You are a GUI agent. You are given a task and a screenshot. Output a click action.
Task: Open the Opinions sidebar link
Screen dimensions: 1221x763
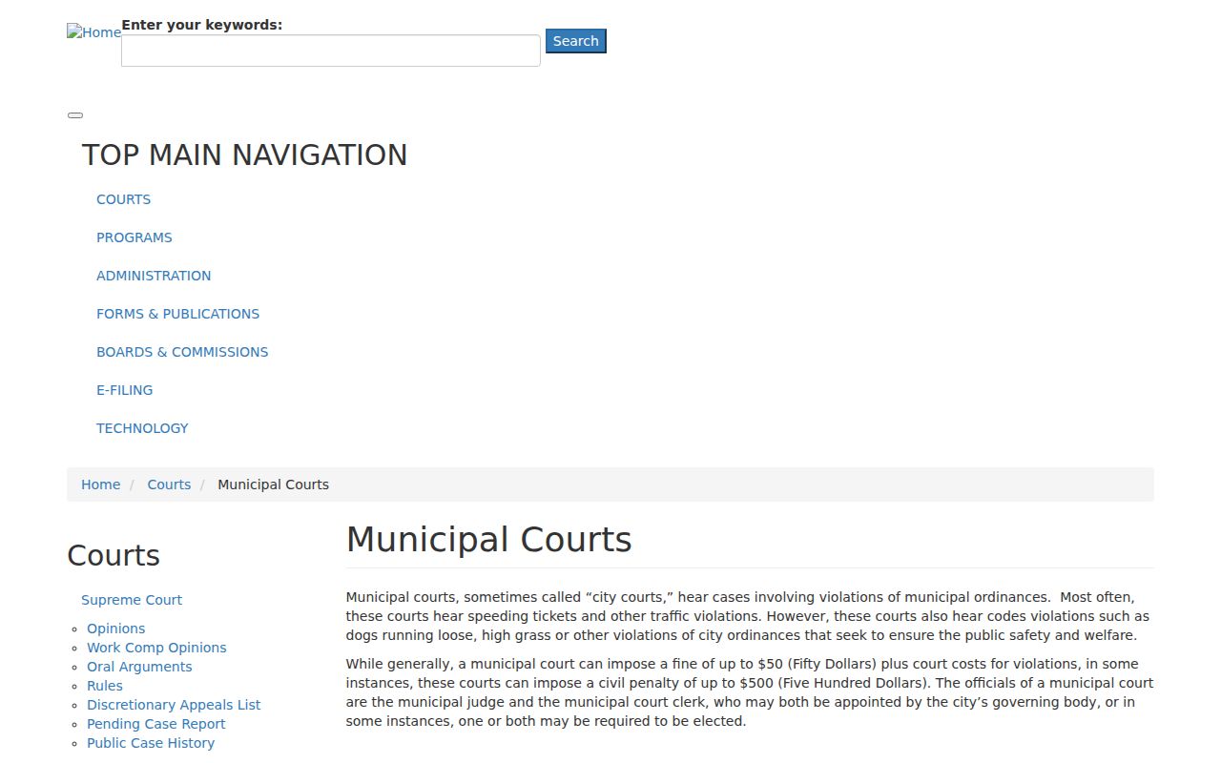click(x=116, y=629)
